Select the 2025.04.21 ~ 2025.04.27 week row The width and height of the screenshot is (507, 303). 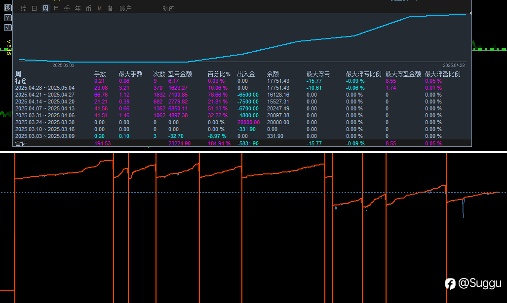click(45, 95)
